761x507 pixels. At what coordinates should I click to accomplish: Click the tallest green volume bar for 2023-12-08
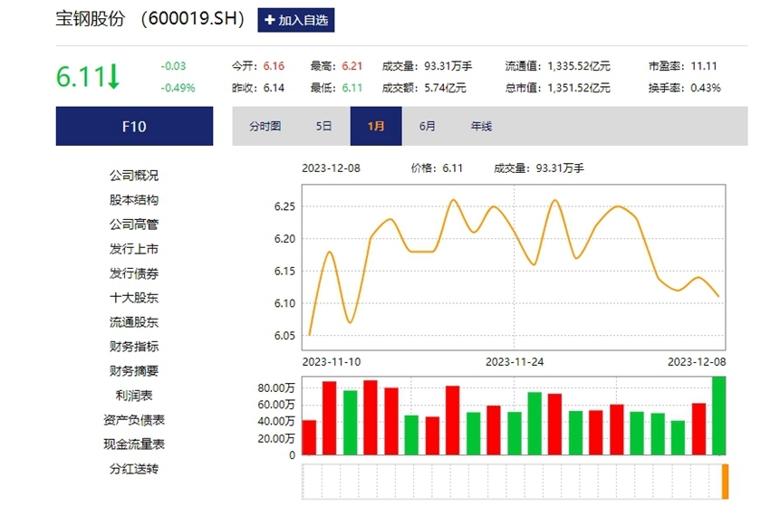(x=718, y=416)
